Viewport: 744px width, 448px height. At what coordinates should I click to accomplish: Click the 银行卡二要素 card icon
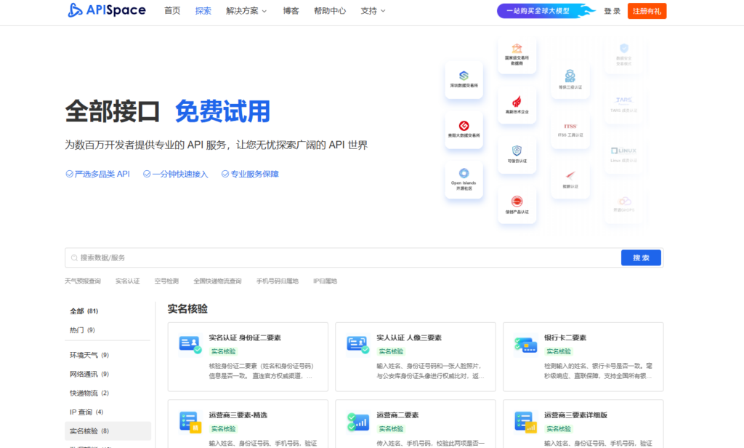pyautogui.click(x=525, y=344)
